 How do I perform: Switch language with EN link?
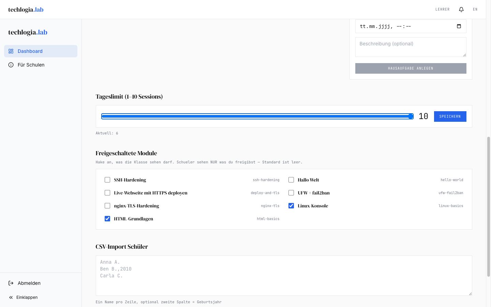coord(475,10)
